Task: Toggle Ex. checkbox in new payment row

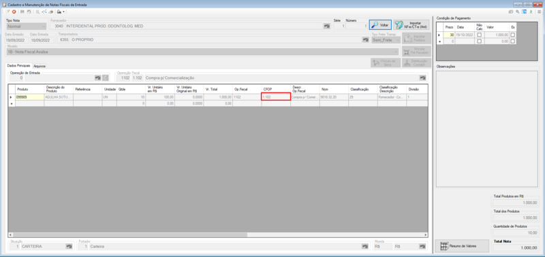Action: (513, 41)
